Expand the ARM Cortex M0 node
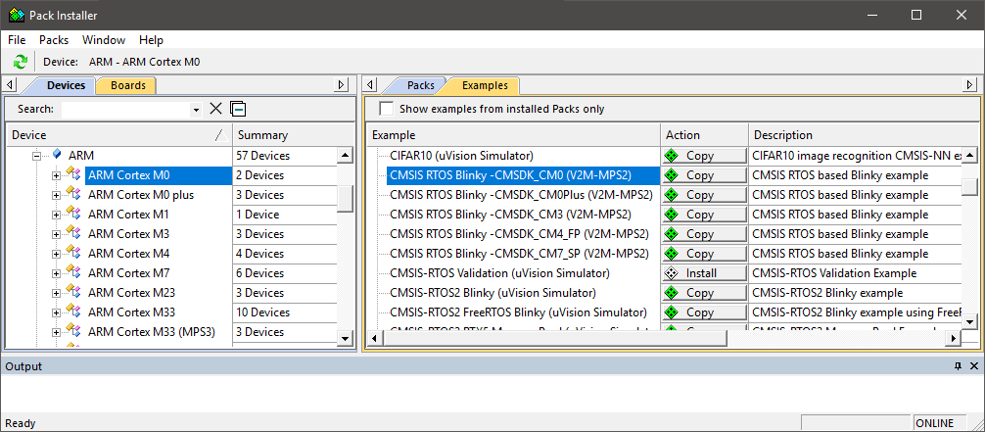The image size is (985, 432). pos(57,175)
